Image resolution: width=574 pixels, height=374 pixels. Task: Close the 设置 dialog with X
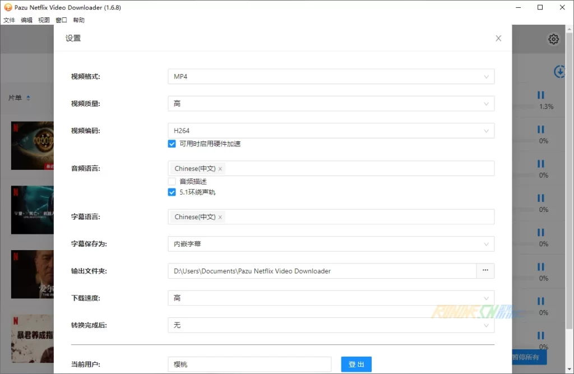pos(498,38)
